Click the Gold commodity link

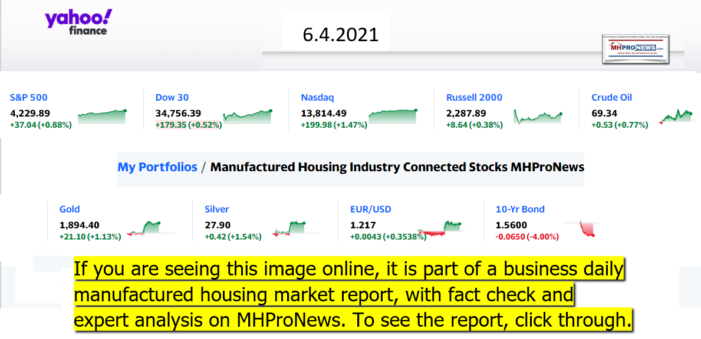70,209
